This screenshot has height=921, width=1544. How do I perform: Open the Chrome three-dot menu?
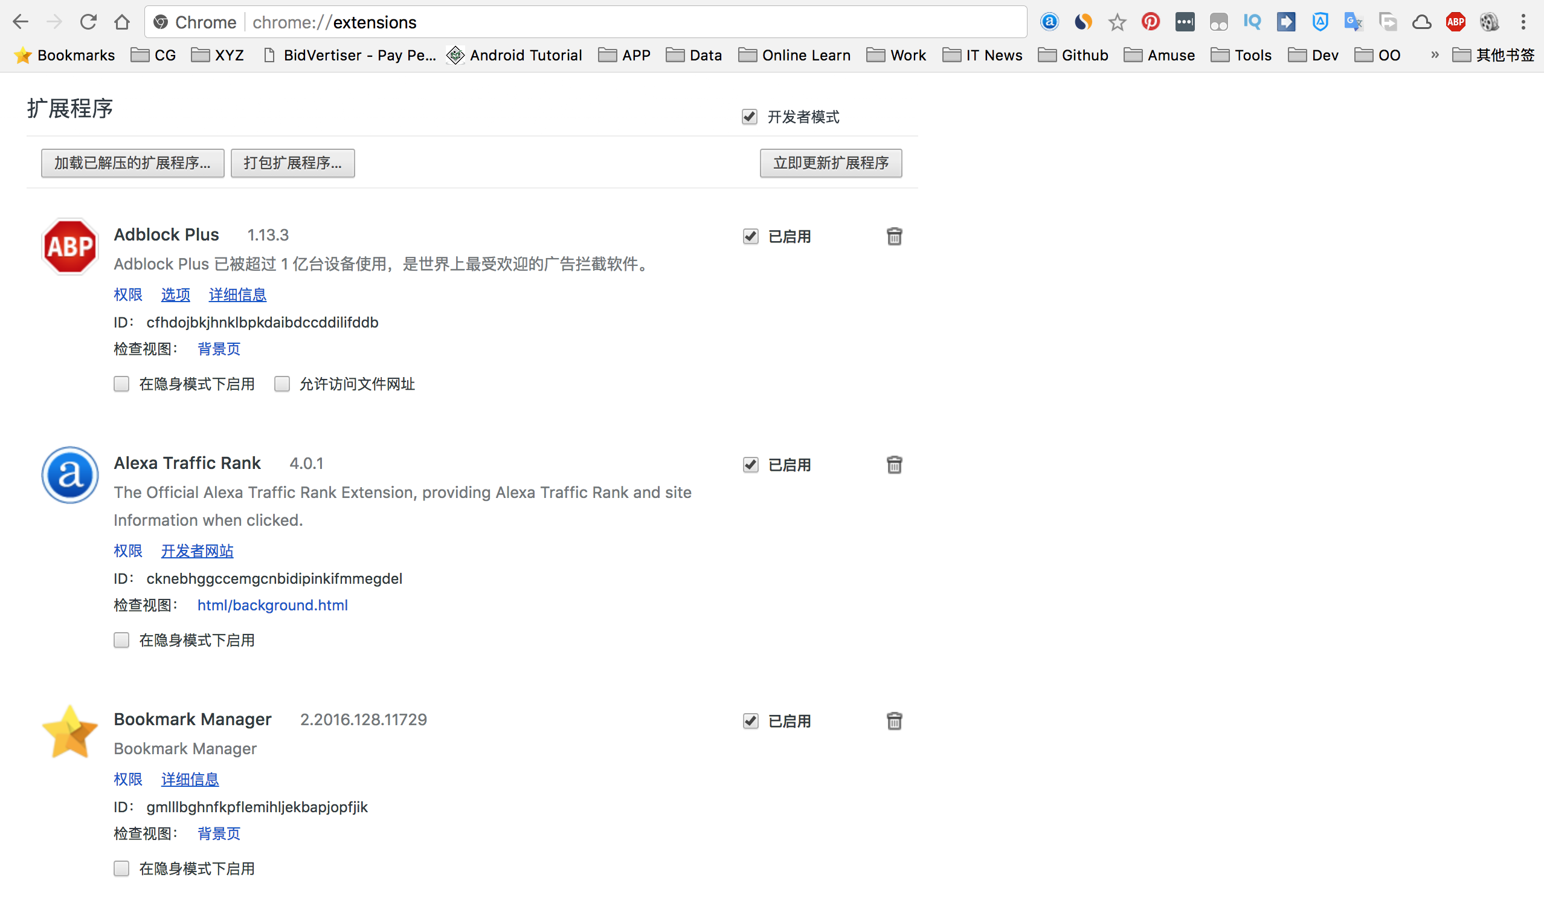[x=1523, y=22]
